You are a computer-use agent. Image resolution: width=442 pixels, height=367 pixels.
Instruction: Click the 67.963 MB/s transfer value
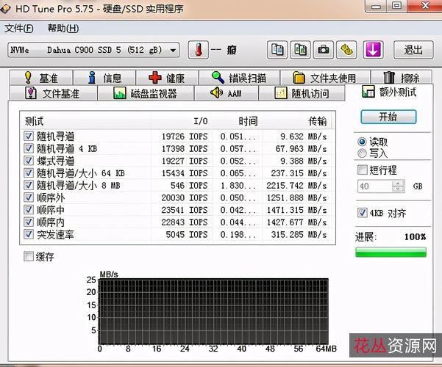click(x=301, y=148)
